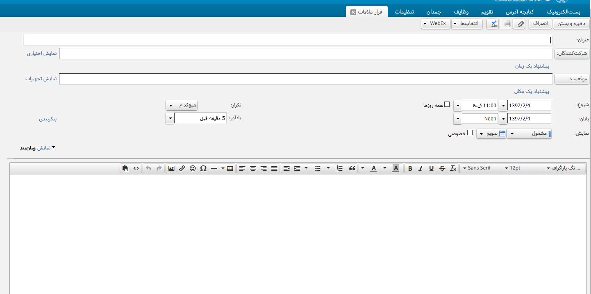Toggle the bullet list icon
591x294 pixels.
tap(317, 168)
